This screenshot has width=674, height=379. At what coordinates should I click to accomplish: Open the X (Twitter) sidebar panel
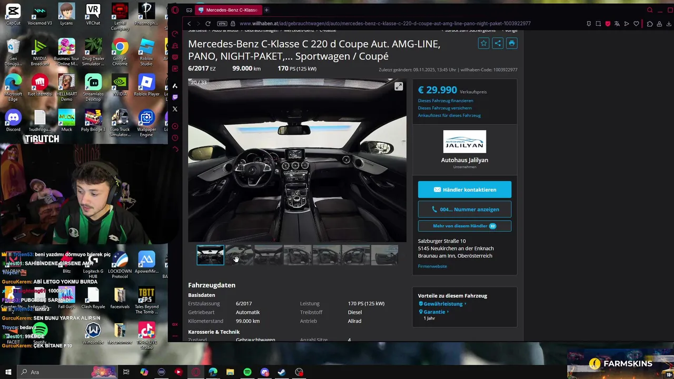[175, 109]
